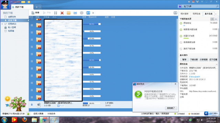
Task: Click the user avatar image
Action: [x=5, y=4]
